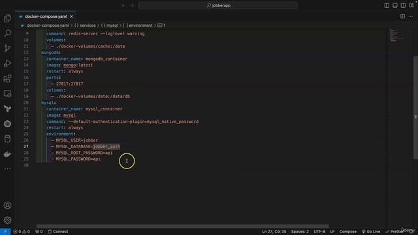Open the Search view in activity bar
This screenshot has height=235, width=418.
coord(7,33)
